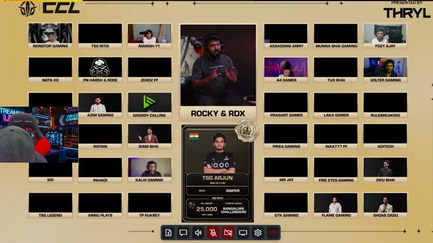
Task: Select the TSG RITIK video tile
Action: 100,36
